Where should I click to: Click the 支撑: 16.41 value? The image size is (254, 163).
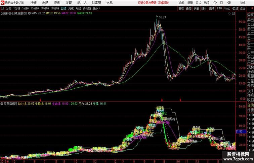[x=100, y=104]
